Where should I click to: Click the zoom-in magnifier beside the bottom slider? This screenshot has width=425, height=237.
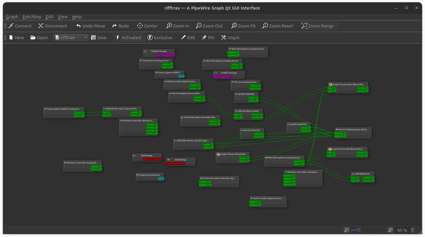pyautogui.click(x=390, y=230)
